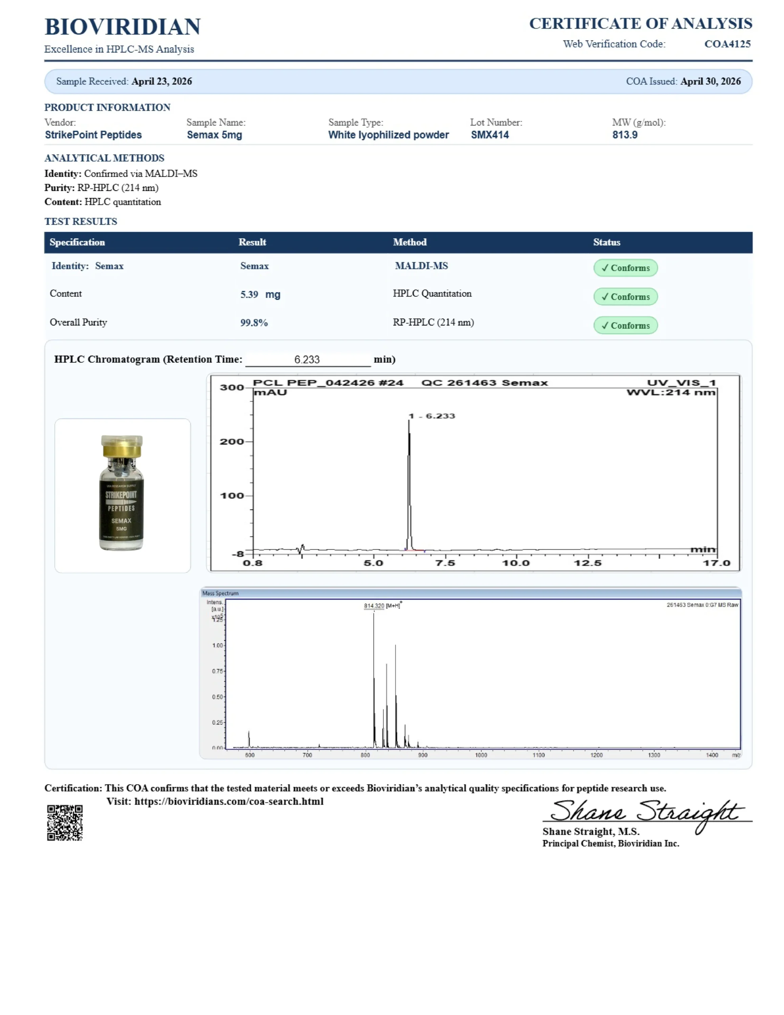The width and height of the screenshot is (784, 1015).
Task: Select web verification code COA4125
Action: (x=727, y=44)
